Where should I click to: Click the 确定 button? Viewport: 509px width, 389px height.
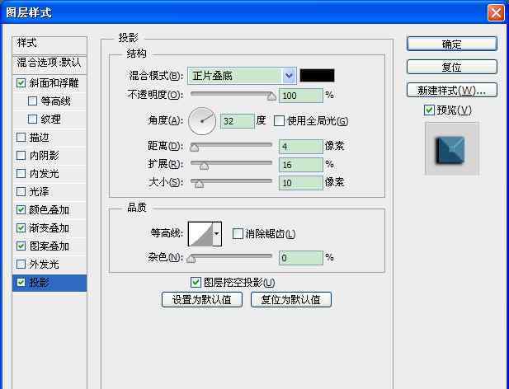[452, 44]
